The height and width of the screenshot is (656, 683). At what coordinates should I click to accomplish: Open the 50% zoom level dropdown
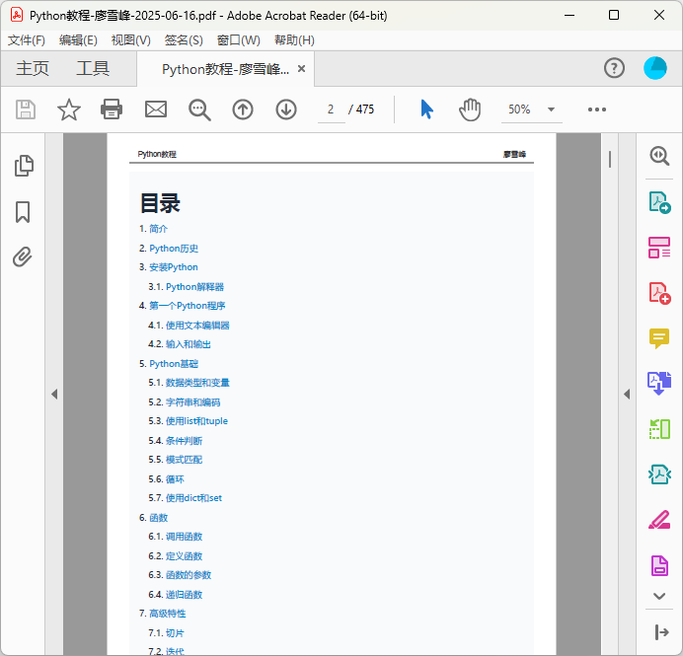coord(532,109)
